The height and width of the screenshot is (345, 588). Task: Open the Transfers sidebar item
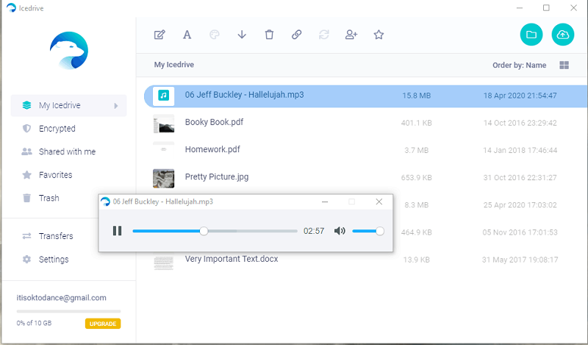coord(56,236)
